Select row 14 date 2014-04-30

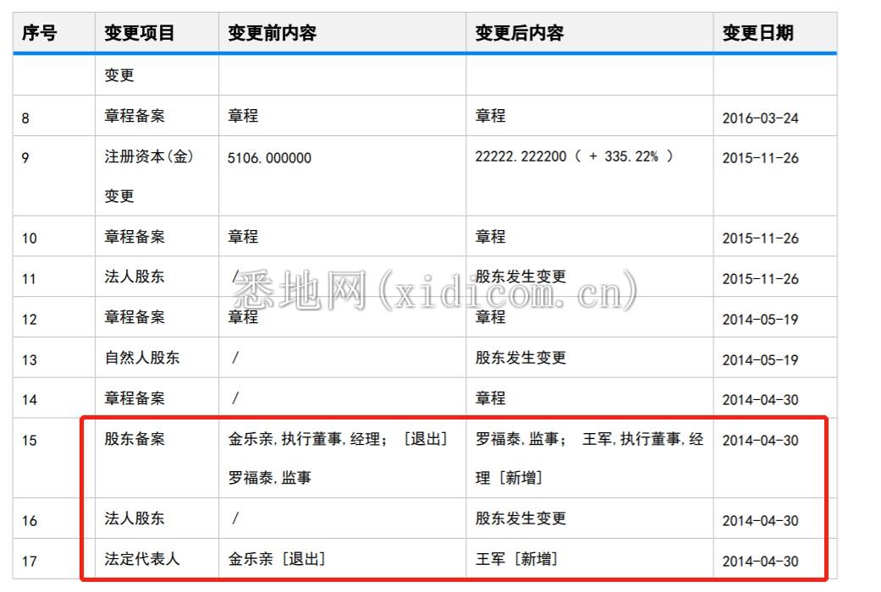click(x=760, y=399)
